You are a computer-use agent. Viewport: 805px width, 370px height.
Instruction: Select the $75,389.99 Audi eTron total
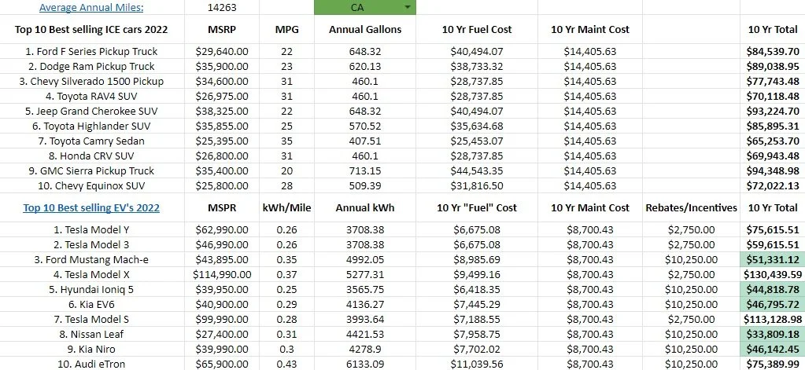coord(774,365)
